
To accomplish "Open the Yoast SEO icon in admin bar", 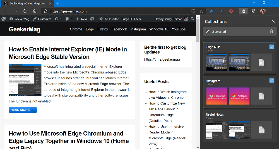I will [x=92, y=19].
